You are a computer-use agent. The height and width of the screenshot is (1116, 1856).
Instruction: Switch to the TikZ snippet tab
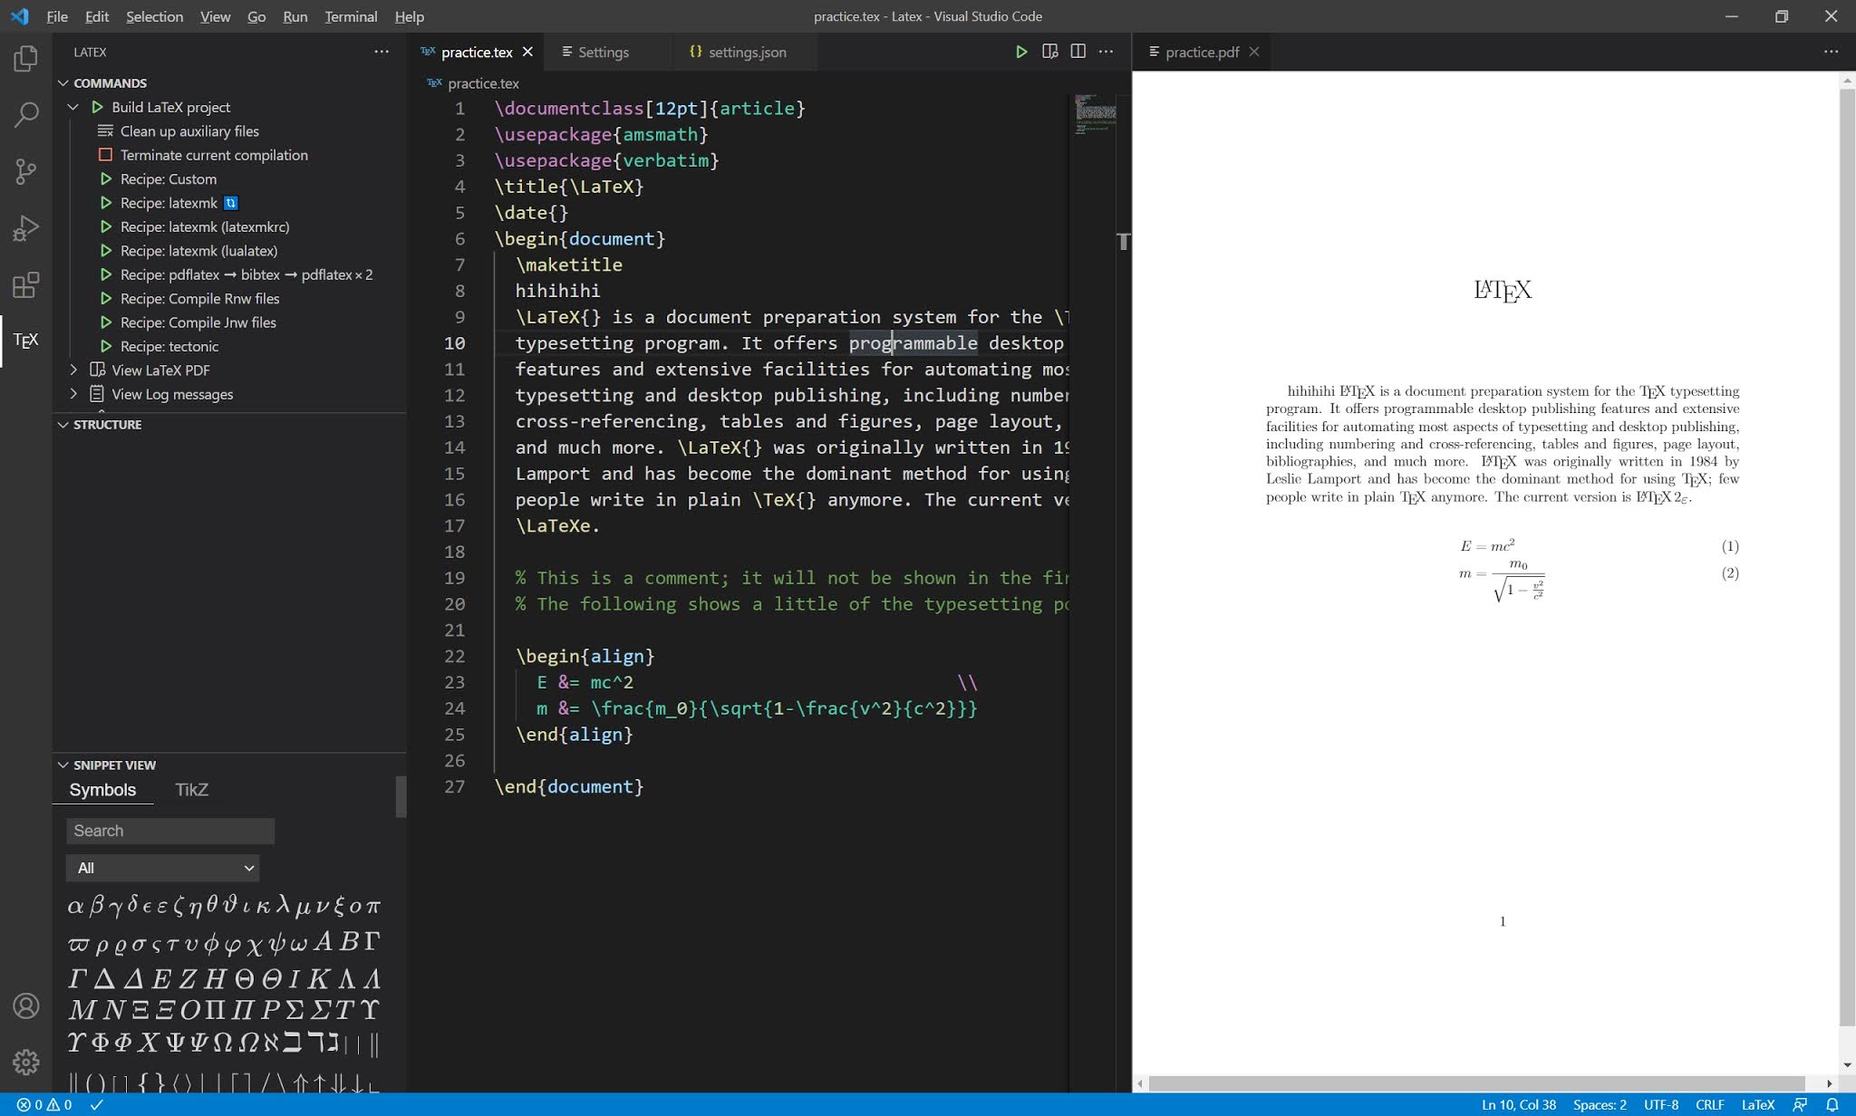tap(191, 790)
